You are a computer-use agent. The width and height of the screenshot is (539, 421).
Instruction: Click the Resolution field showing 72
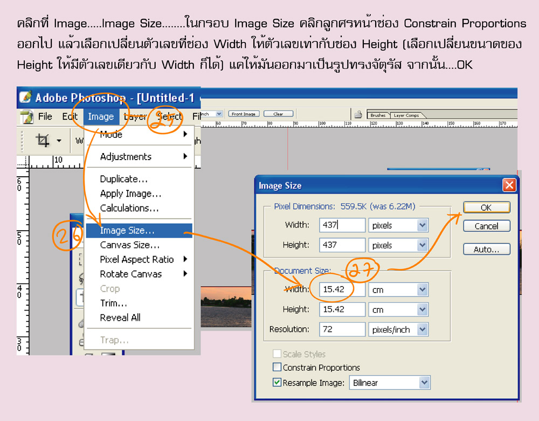pyautogui.click(x=342, y=329)
